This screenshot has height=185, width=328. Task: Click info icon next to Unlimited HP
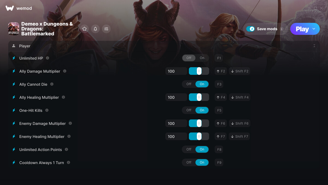(48, 58)
